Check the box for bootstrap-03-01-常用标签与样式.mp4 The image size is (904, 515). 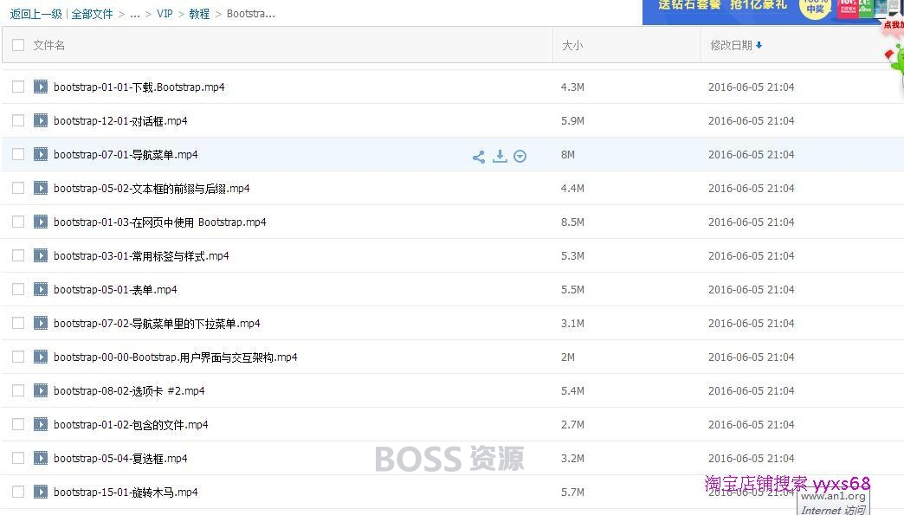[18, 255]
